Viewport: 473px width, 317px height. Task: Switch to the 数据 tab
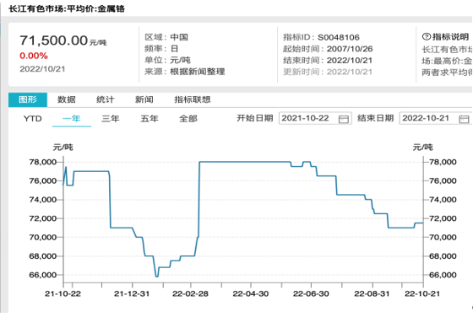(67, 99)
